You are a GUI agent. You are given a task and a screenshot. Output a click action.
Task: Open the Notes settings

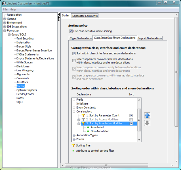20,98
